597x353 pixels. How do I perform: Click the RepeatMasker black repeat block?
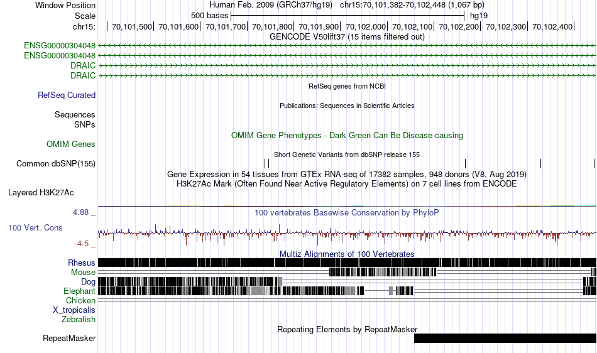(x=505, y=338)
